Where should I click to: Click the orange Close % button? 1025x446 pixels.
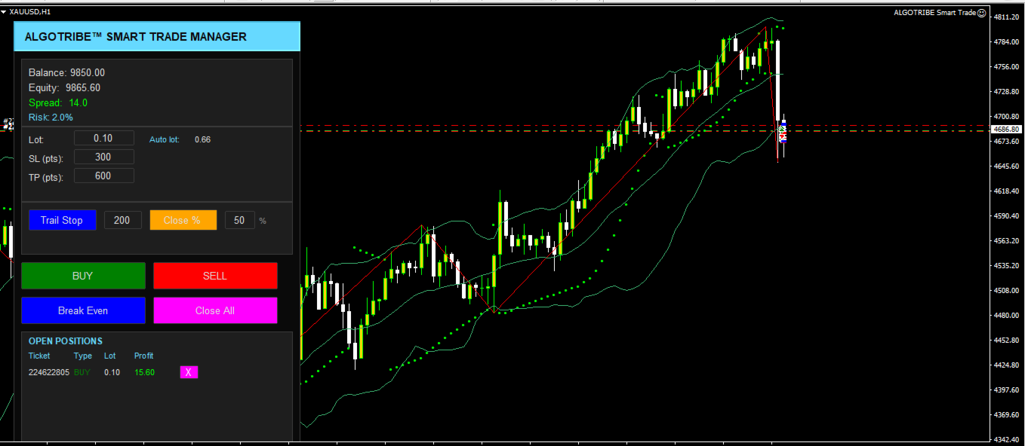[x=183, y=220]
